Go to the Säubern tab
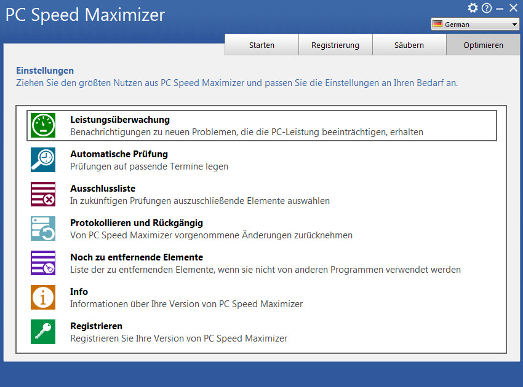 point(409,45)
